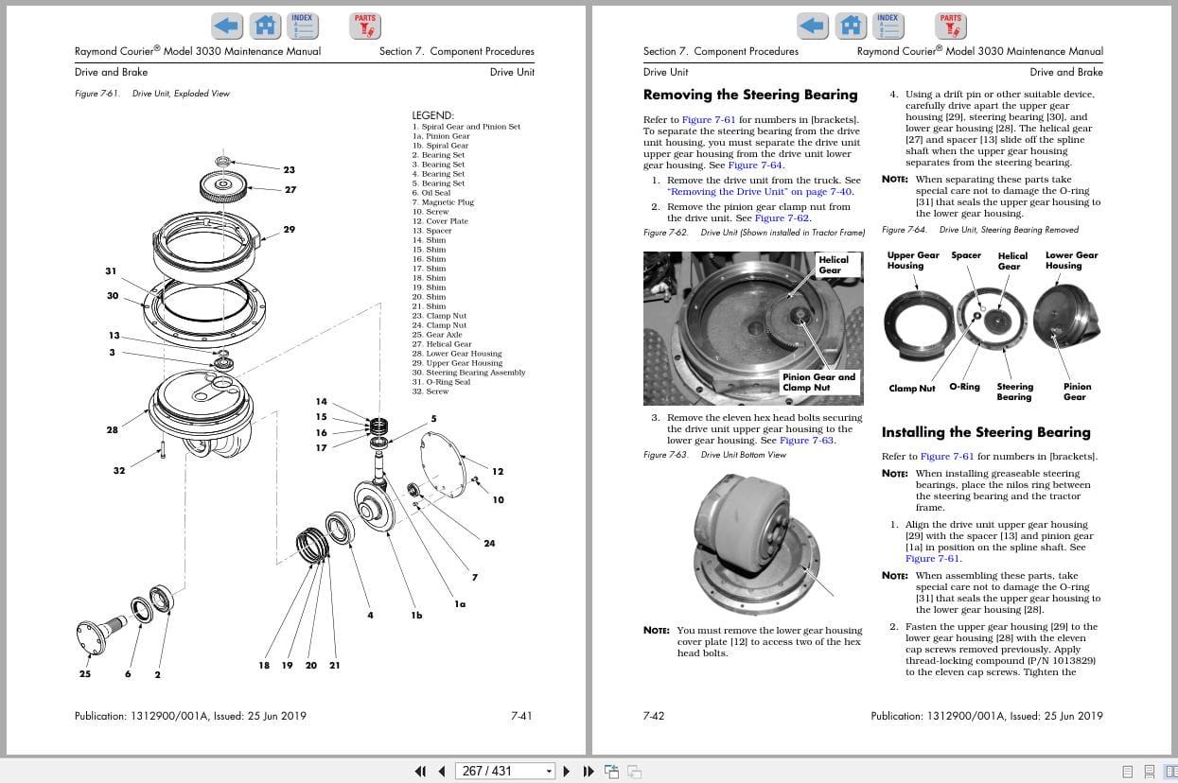Open the INDEX on the right page
Viewport: 1178px width, 783px height.
(x=888, y=26)
